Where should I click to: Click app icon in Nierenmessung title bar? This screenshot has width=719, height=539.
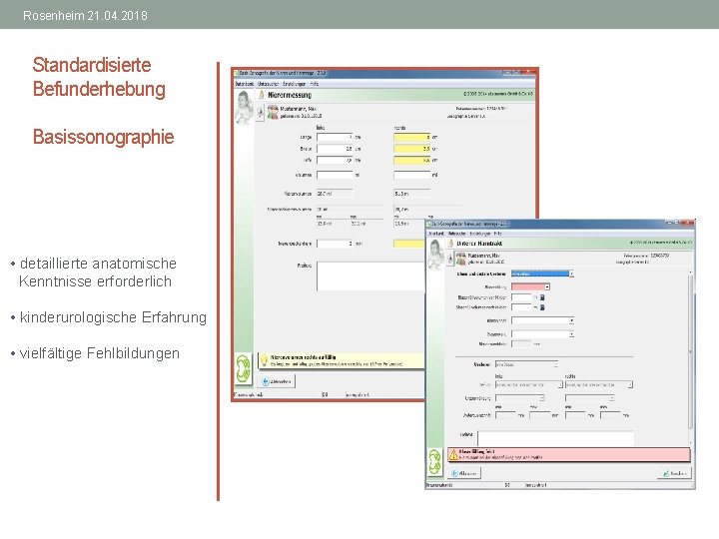[x=236, y=73]
